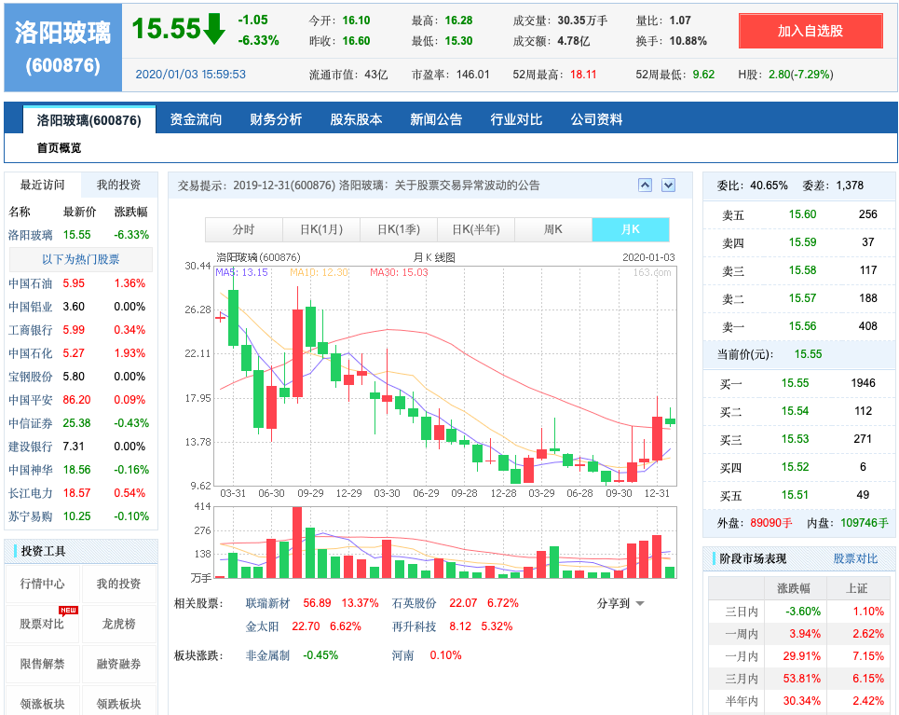899x715 pixels.
Task: Click the 股票对比 tool with NEW badge
Action: tap(43, 624)
